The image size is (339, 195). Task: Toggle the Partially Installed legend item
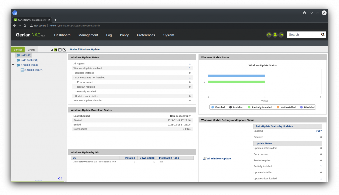(x=260, y=107)
